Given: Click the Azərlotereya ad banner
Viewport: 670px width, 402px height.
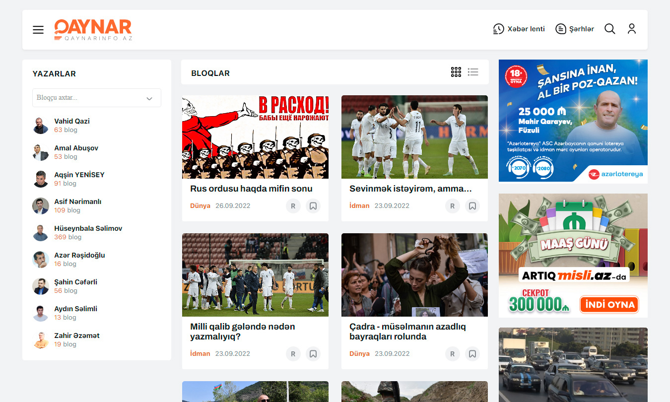Looking at the screenshot, I should [x=573, y=121].
